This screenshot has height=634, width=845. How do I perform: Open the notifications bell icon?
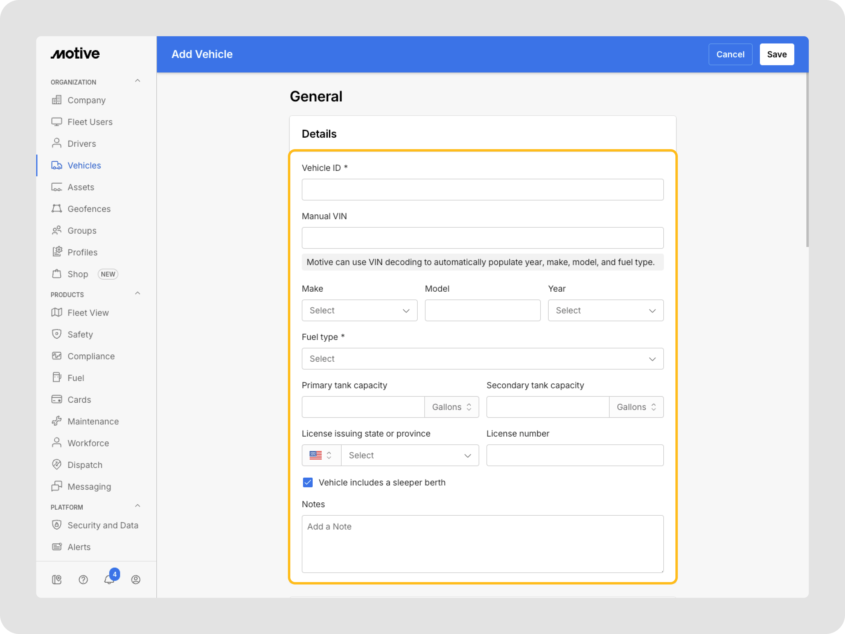(109, 579)
